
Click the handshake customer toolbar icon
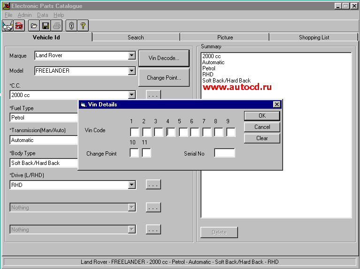[x=8, y=26]
